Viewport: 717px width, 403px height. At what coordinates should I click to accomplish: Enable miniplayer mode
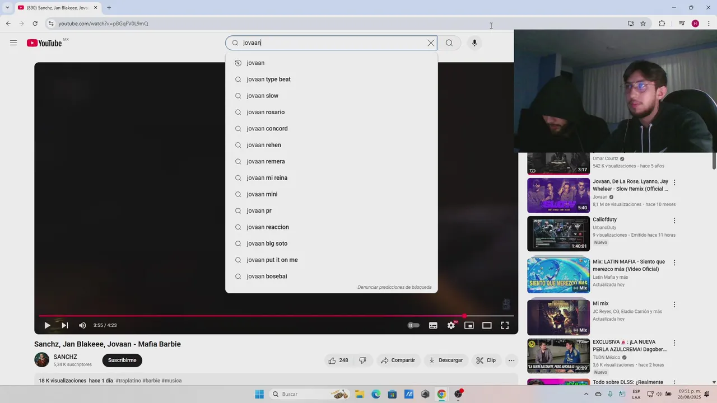point(469,325)
